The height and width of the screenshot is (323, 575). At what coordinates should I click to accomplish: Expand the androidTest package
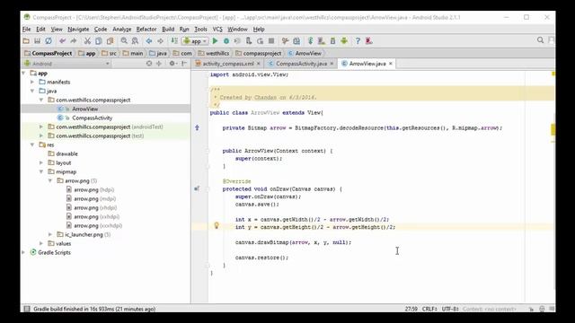coord(41,127)
